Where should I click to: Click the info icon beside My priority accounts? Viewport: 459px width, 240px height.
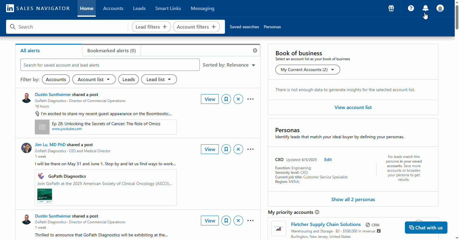coord(317,212)
